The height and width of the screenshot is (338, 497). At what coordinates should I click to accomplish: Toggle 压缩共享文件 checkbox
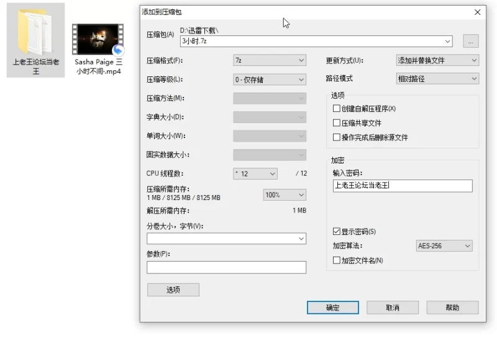337,123
